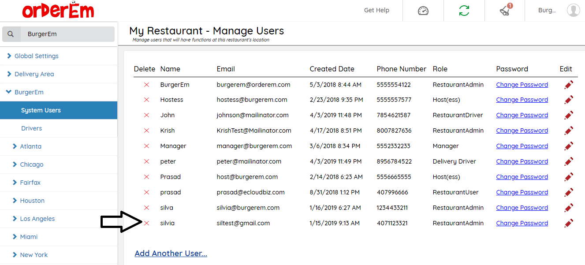Click the green refresh sync icon
Screen dimensions: 585x265
tap(464, 11)
